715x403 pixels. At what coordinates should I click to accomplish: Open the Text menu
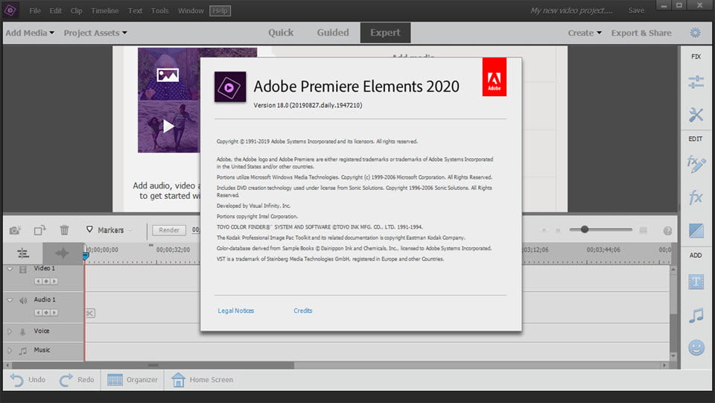(135, 10)
